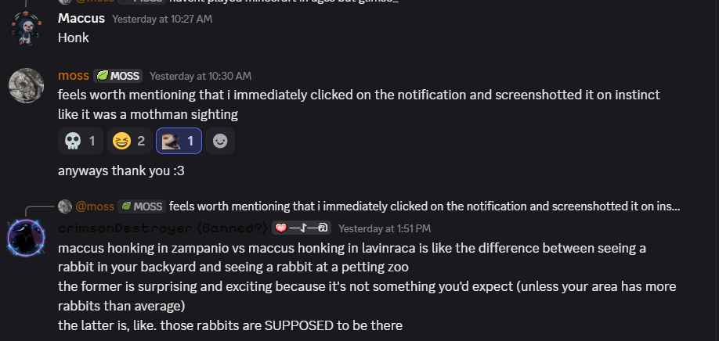Image resolution: width=719 pixels, height=341 pixels.
Task: Click moss's profile picture
Action: click(25, 84)
